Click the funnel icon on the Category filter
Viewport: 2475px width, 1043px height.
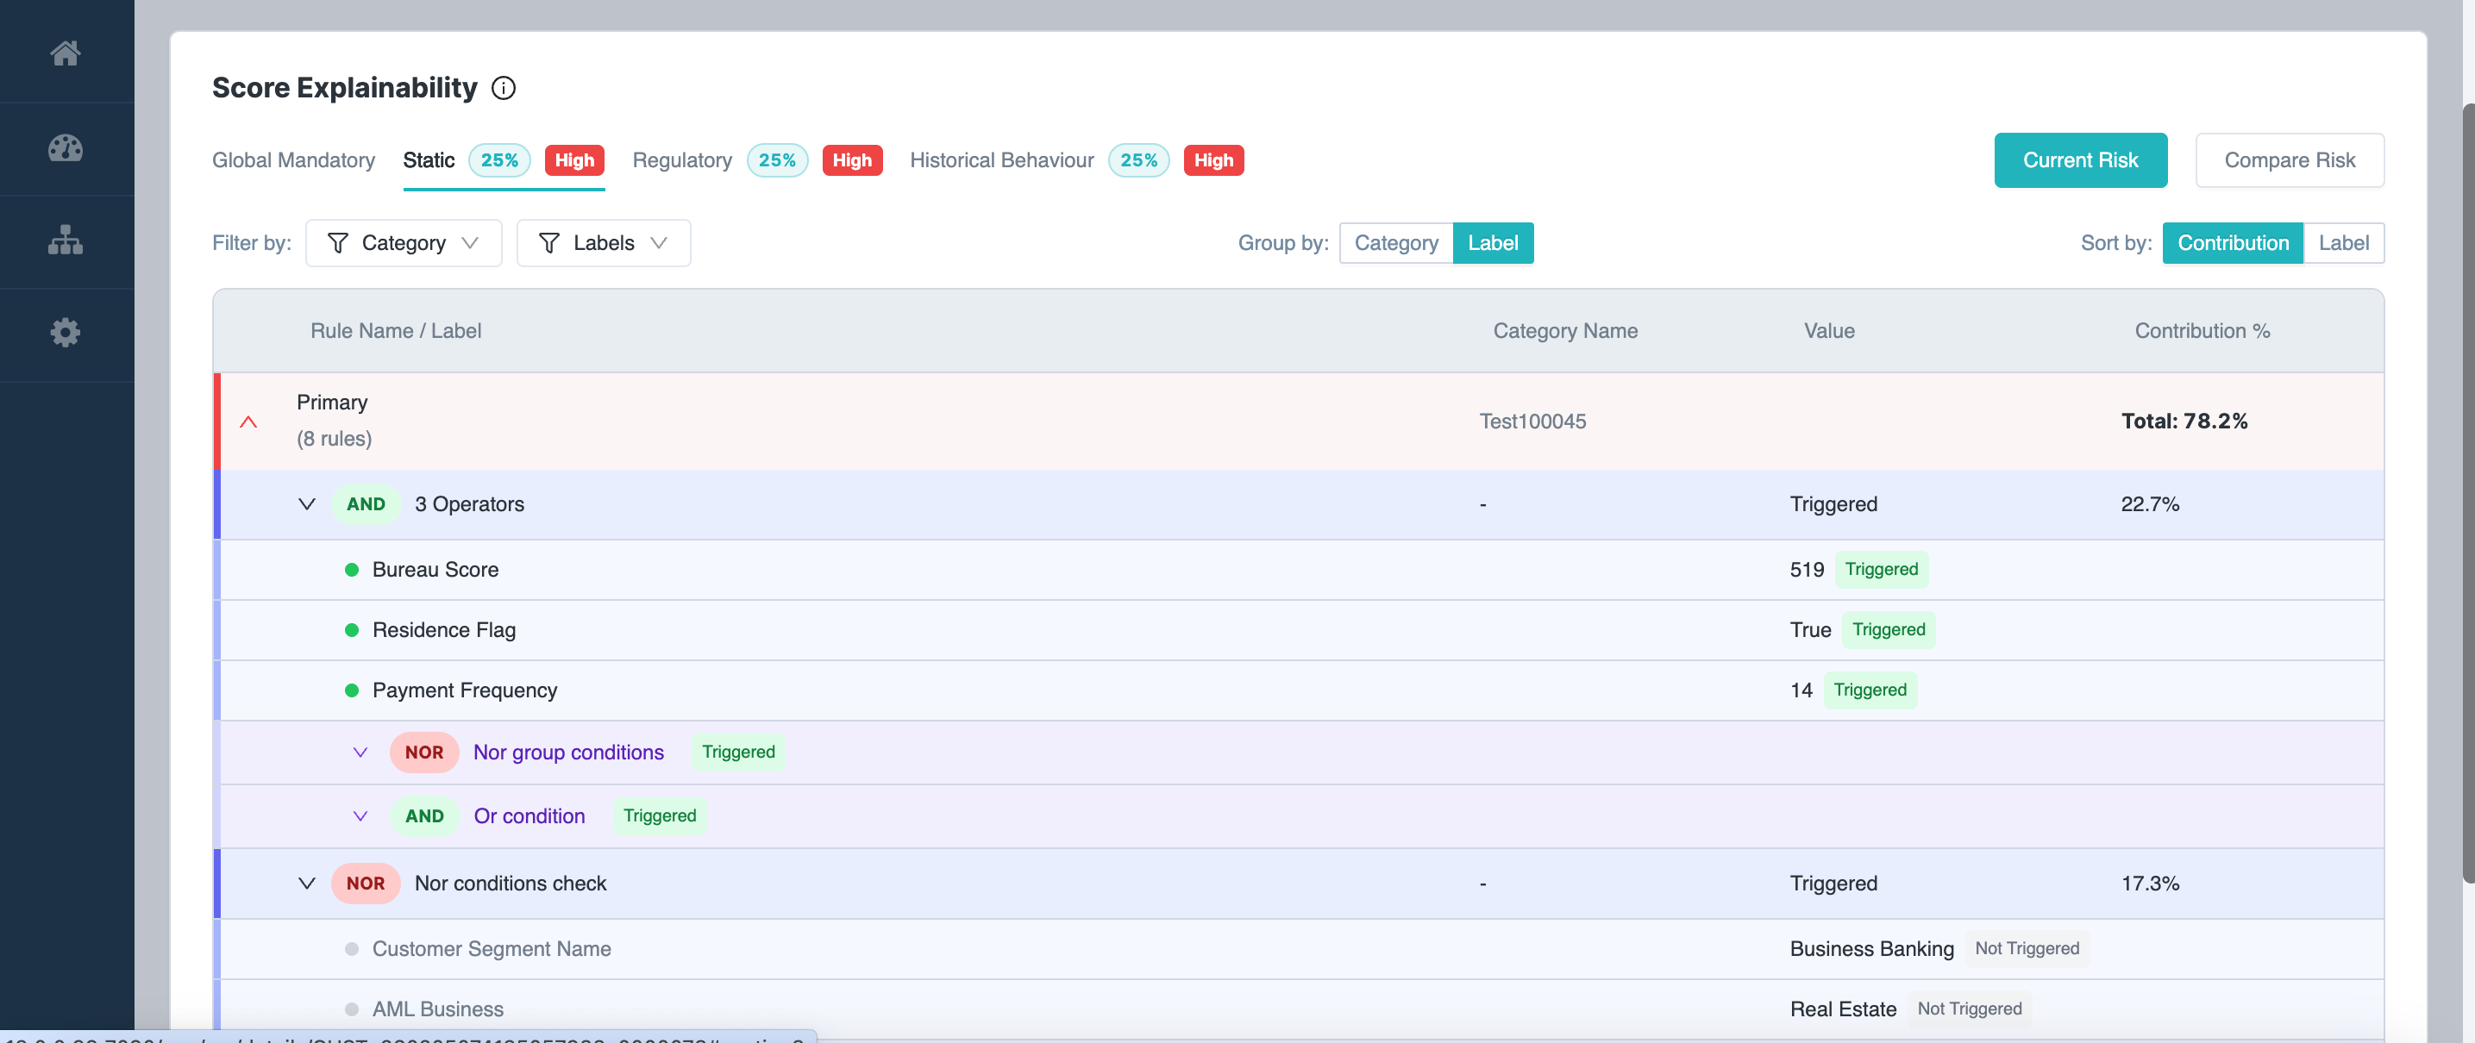coord(337,243)
